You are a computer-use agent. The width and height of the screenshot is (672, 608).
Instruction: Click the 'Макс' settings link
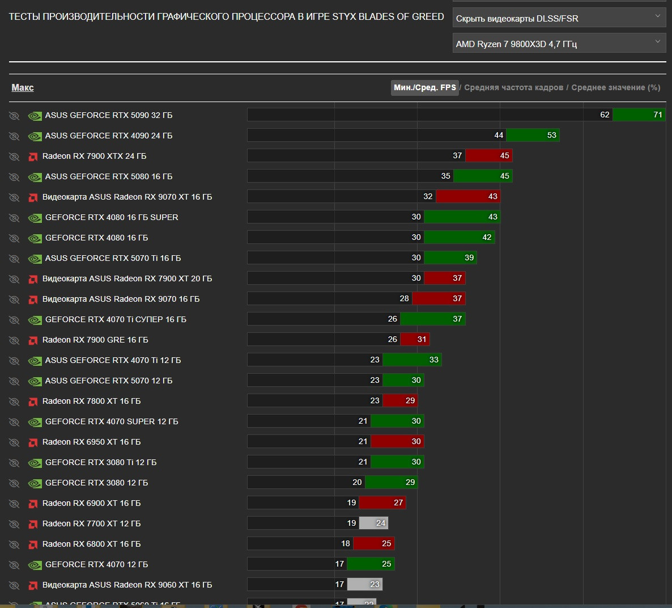[23, 87]
